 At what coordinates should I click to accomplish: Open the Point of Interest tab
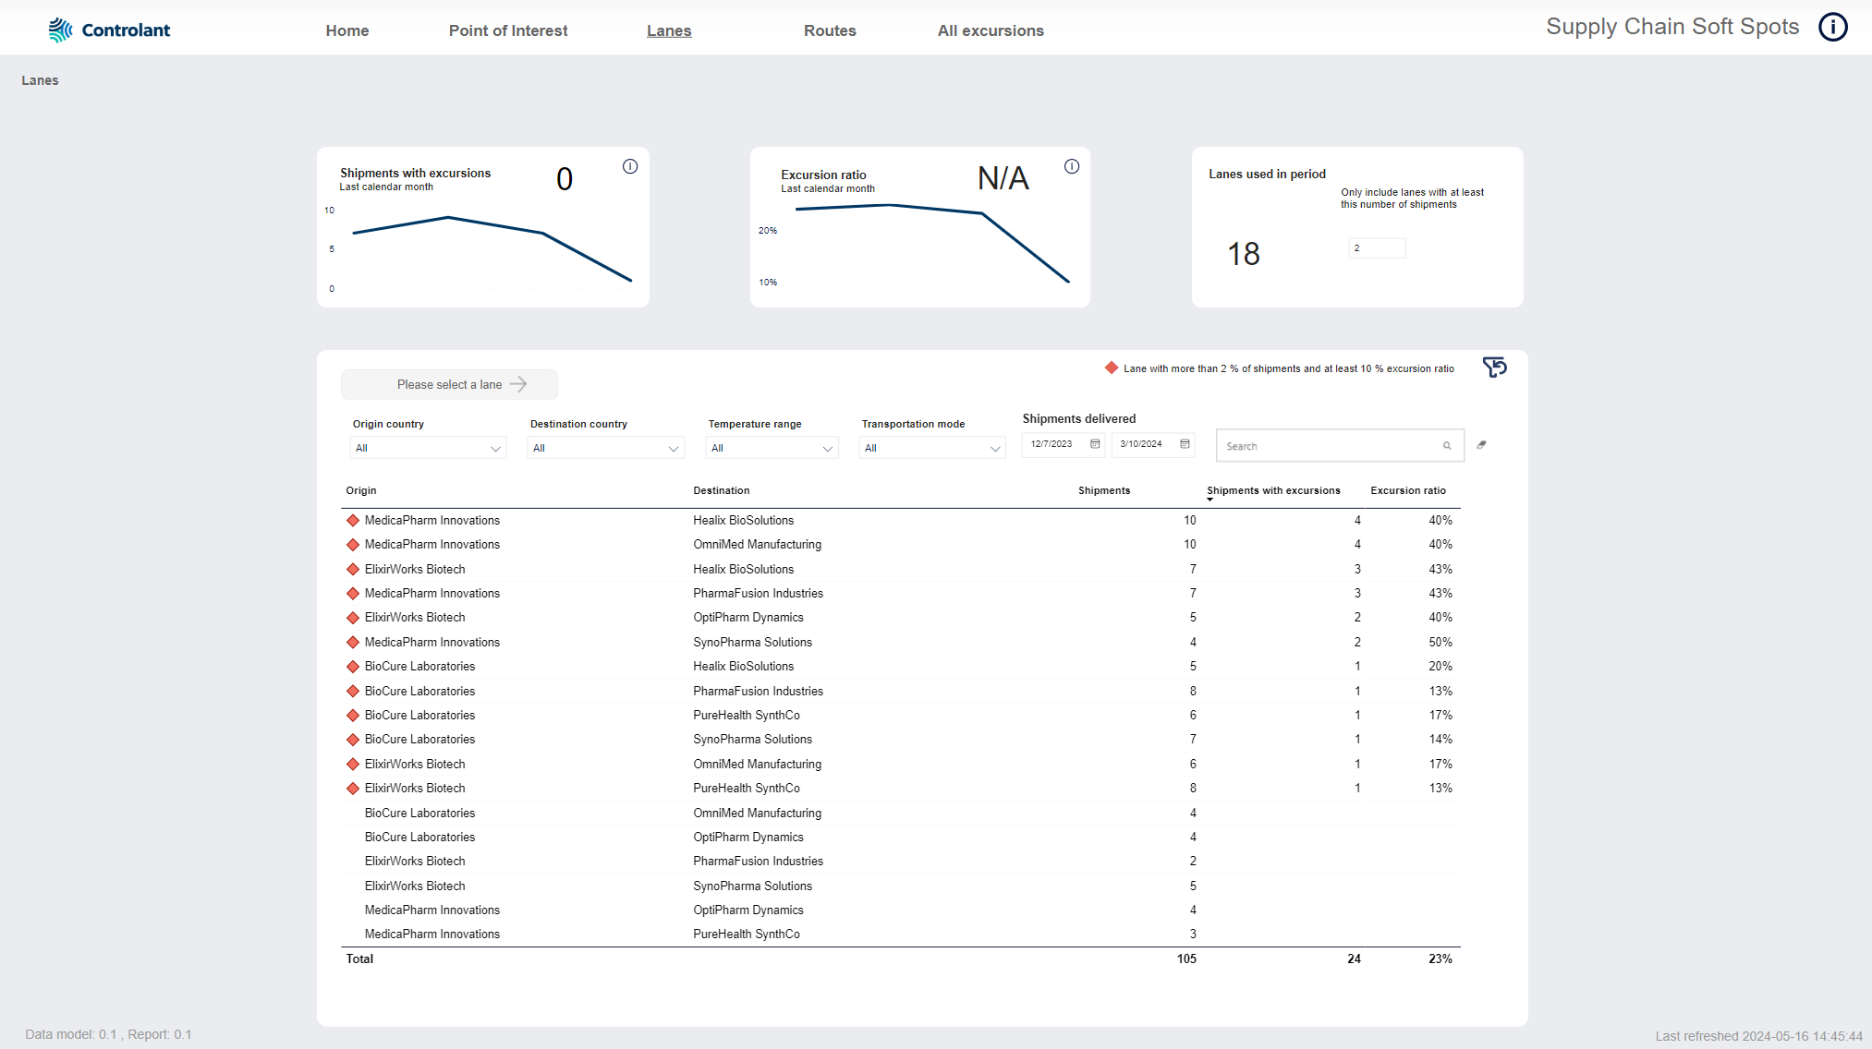508,30
